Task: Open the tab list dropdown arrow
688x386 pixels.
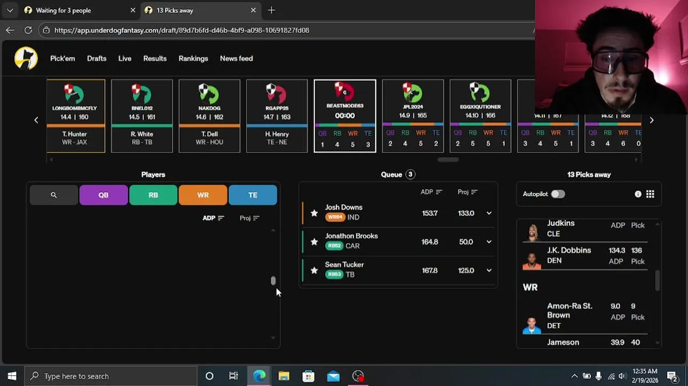Action: point(10,10)
